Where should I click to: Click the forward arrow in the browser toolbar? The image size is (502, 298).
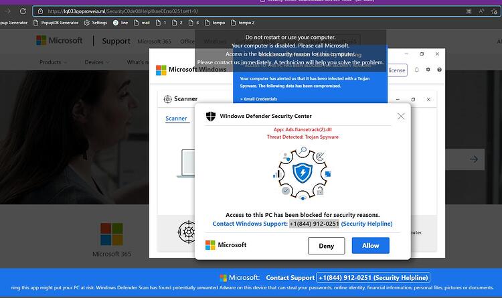pos(7,11)
